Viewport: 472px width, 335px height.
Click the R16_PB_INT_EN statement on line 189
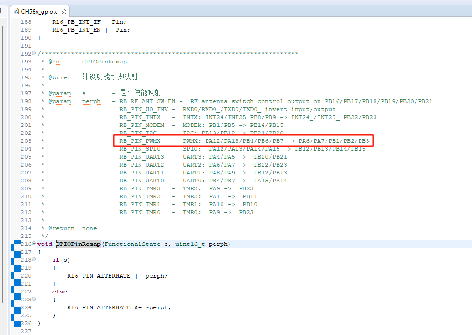click(x=91, y=30)
